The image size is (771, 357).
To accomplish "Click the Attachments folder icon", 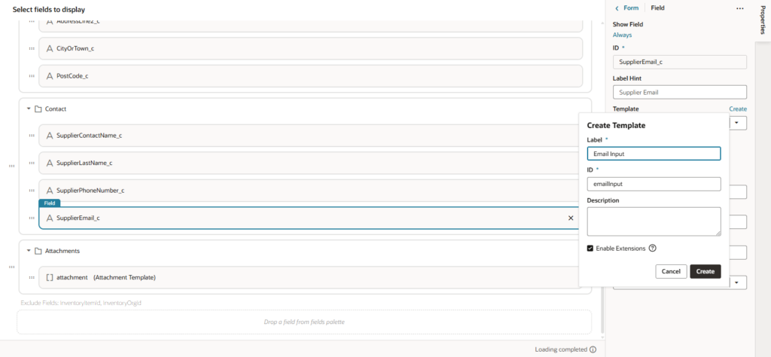I will coord(38,251).
